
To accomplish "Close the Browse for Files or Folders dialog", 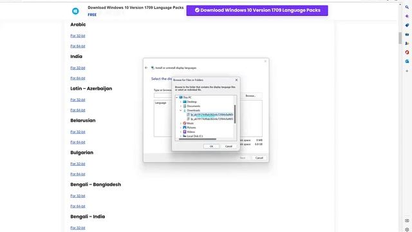I will (x=236, y=80).
